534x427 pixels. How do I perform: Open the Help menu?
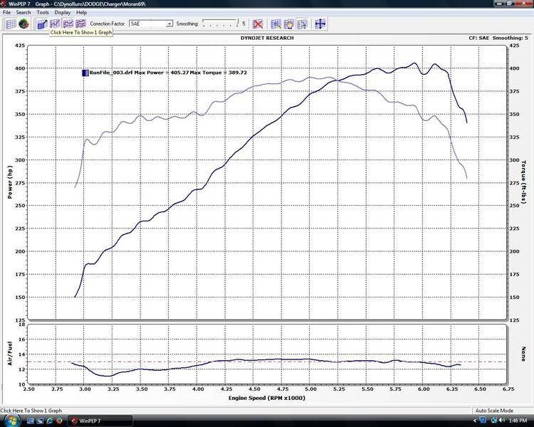pos(81,12)
